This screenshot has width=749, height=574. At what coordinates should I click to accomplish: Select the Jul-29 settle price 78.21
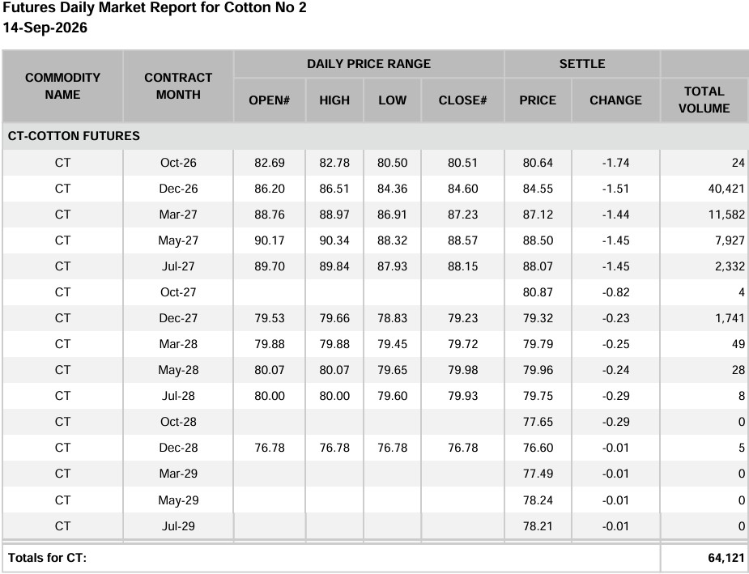(538, 526)
